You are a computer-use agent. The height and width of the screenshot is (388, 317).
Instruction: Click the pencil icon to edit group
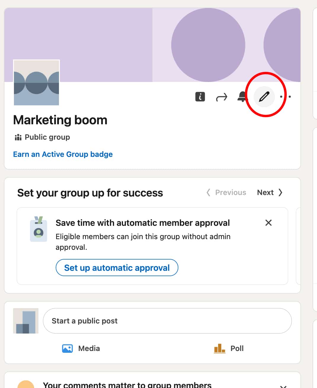264,97
